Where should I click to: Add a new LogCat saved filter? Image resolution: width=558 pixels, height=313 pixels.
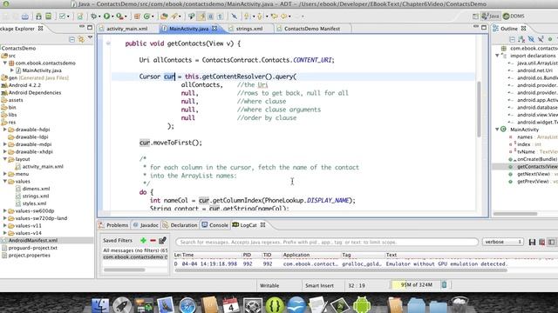click(x=143, y=240)
